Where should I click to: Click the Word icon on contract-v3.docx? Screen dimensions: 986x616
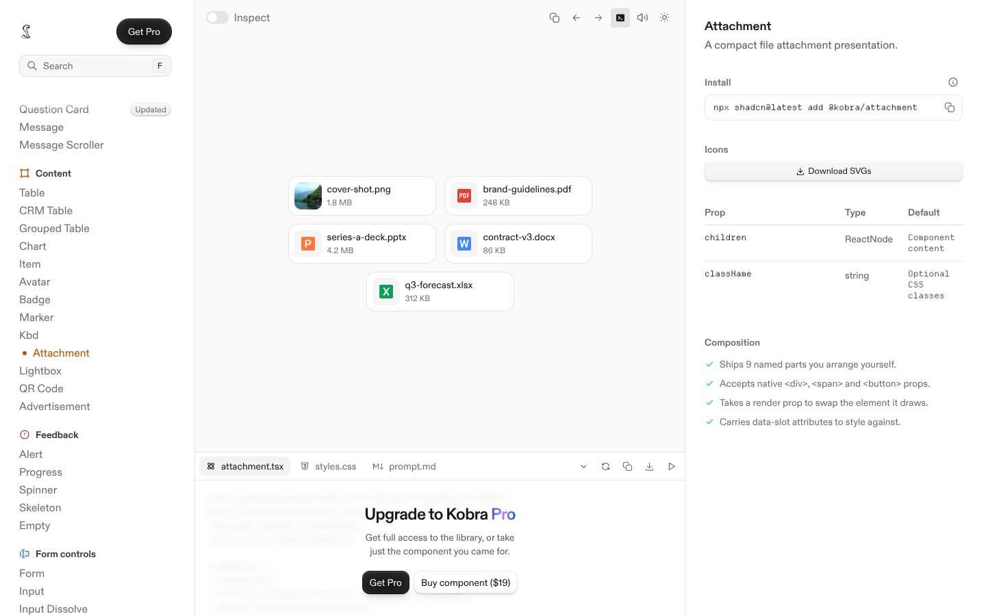pos(464,244)
